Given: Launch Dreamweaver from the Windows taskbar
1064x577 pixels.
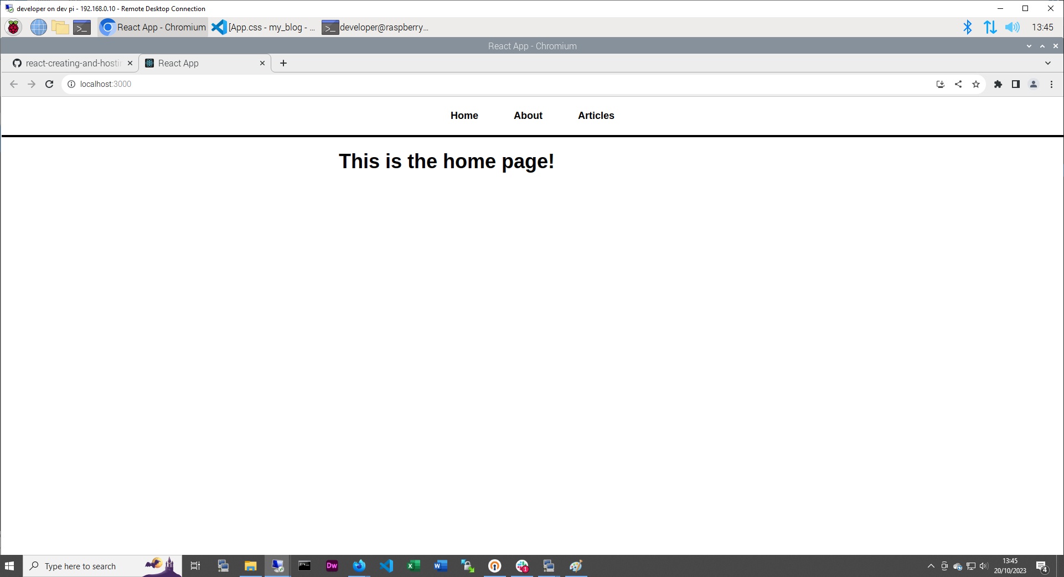Looking at the screenshot, I should [x=332, y=566].
